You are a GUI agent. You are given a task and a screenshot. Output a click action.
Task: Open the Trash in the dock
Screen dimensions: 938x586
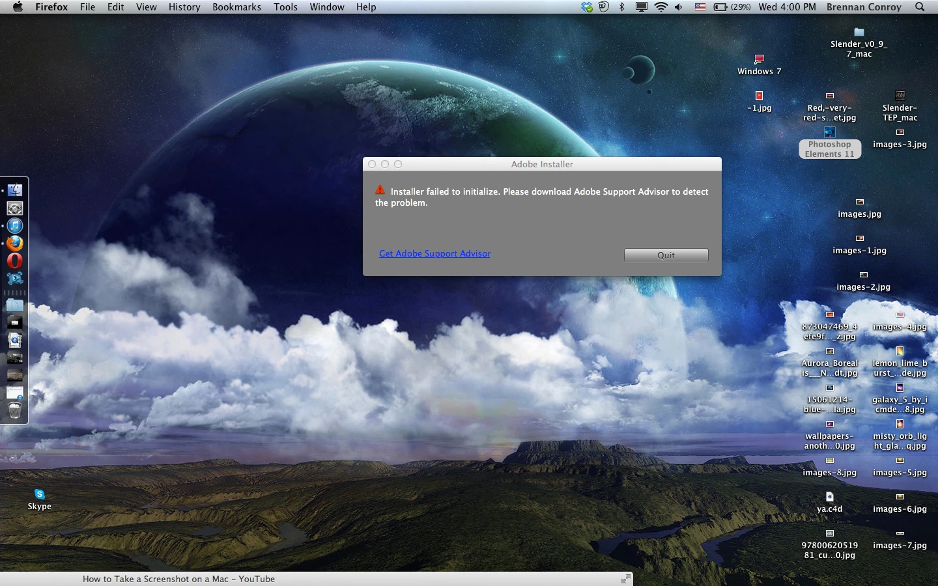click(x=14, y=410)
